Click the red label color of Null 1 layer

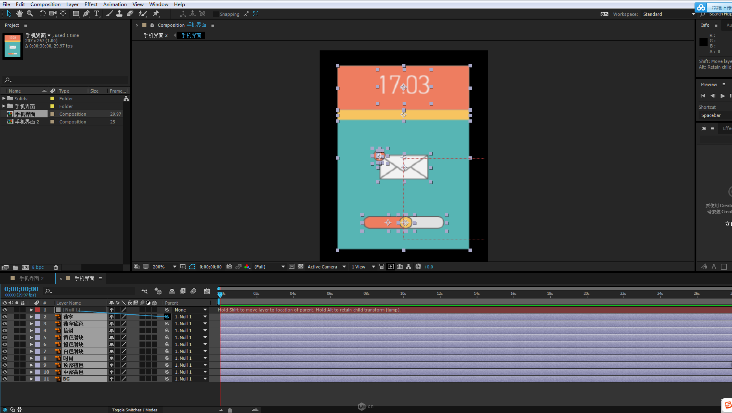tap(37, 310)
